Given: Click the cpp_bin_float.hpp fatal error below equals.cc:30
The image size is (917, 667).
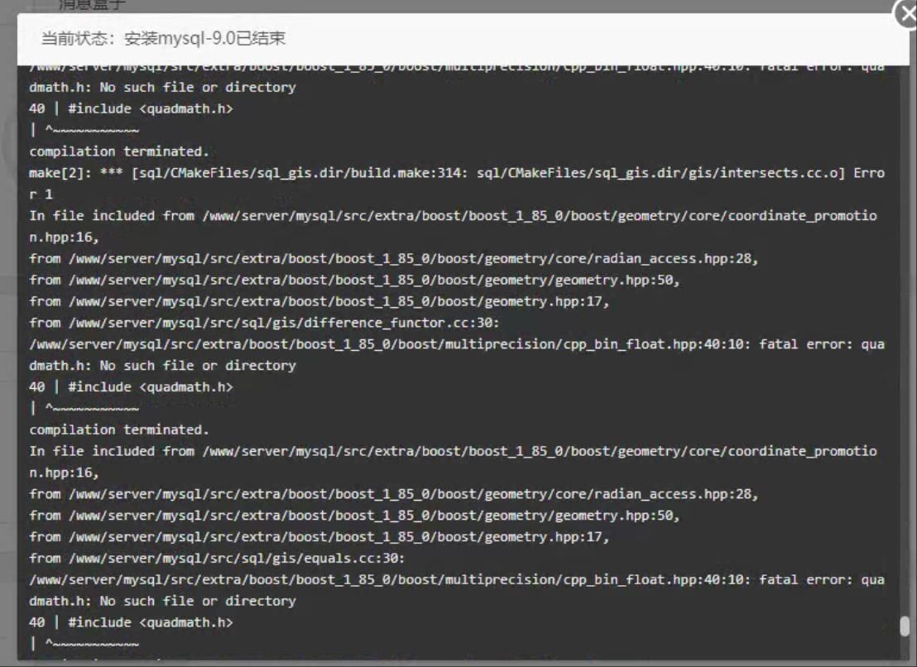Looking at the screenshot, I should tap(456, 580).
